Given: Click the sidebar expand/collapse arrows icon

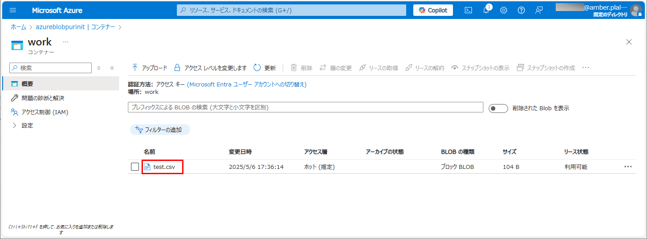Looking at the screenshot, I should click(99, 68).
